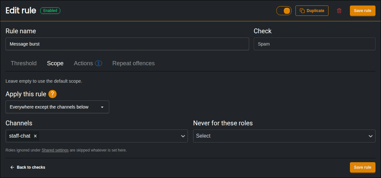381x178 pixels.
Task: Switch to the Threshold tab
Action: [x=24, y=63]
